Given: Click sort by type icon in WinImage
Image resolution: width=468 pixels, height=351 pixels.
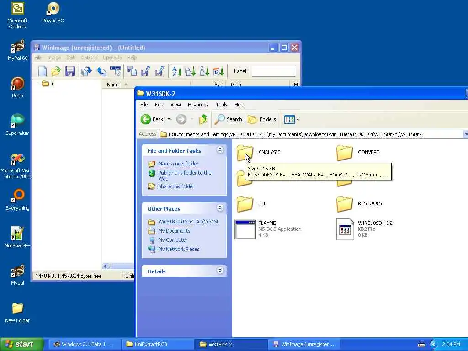Looking at the screenshot, I should (191, 71).
